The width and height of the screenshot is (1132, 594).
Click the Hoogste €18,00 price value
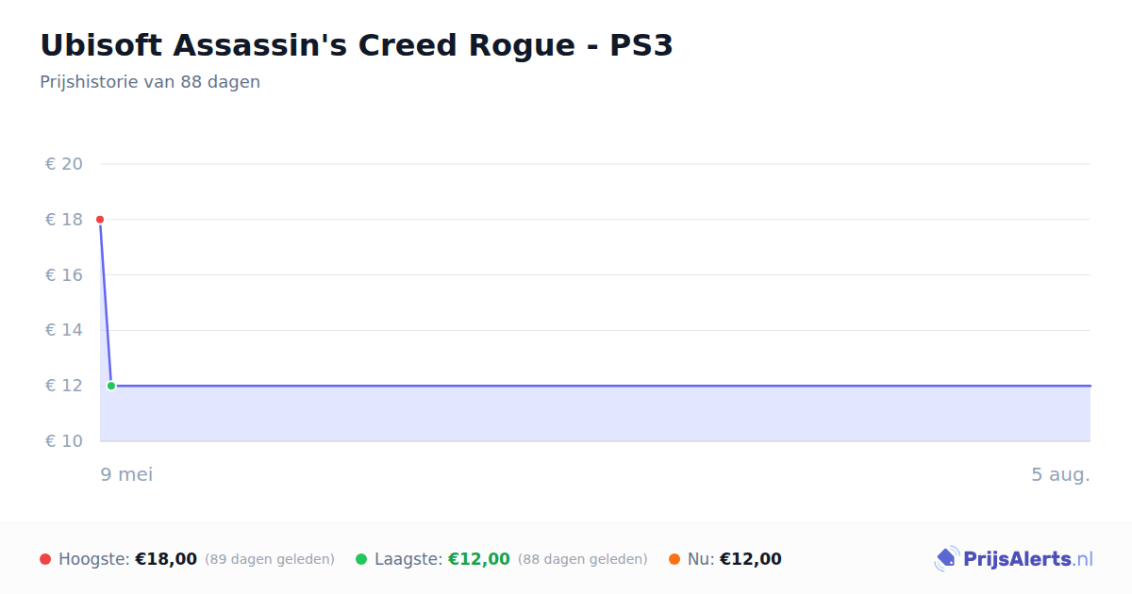click(x=166, y=559)
